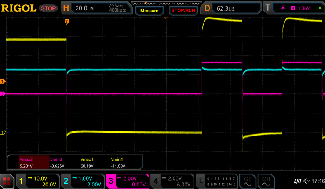This screenshot has height=189, width=325.
Task: Click digital channels 0-15 indicator
Action: [221, 181]
